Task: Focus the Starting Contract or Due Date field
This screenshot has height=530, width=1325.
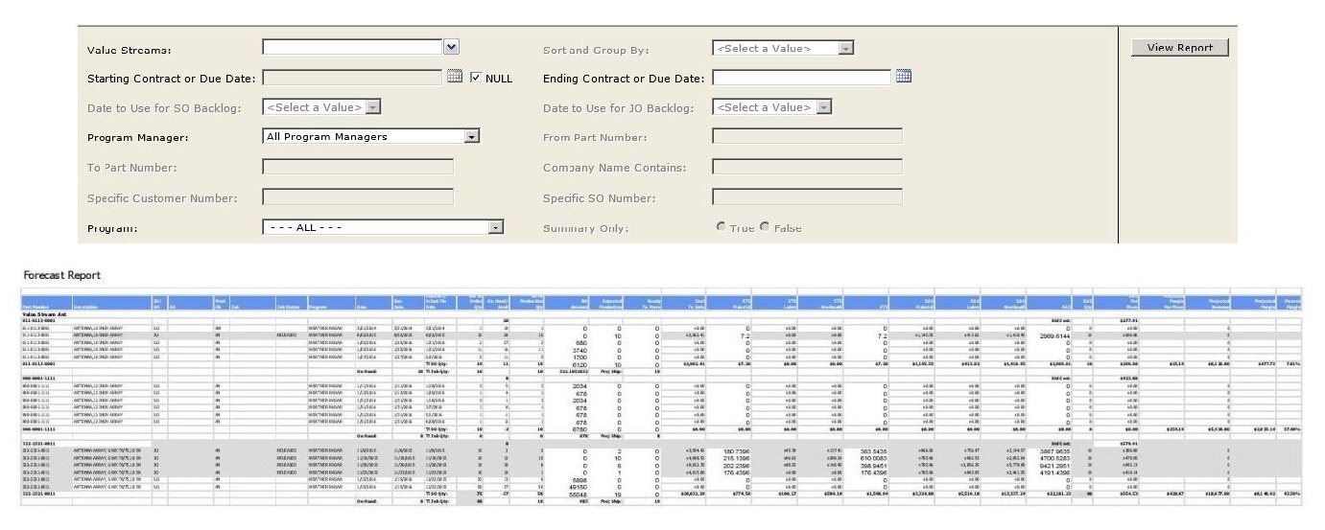Action: pyautogui.click(x=353, y=78)
